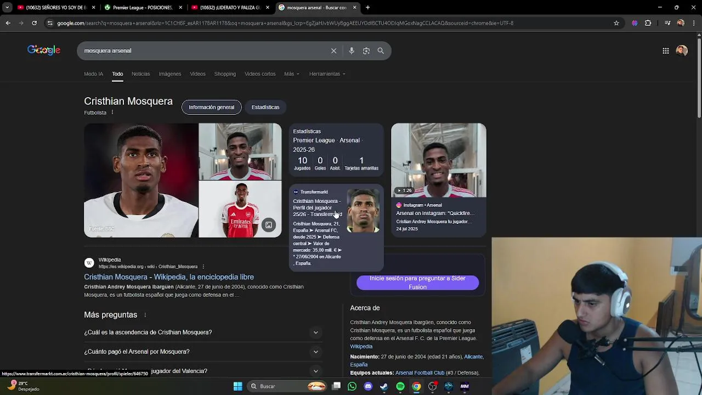Viewport: 702px width, 395px height.
Task: Open the Herramientas dropdown
Action: coord(327,74)
